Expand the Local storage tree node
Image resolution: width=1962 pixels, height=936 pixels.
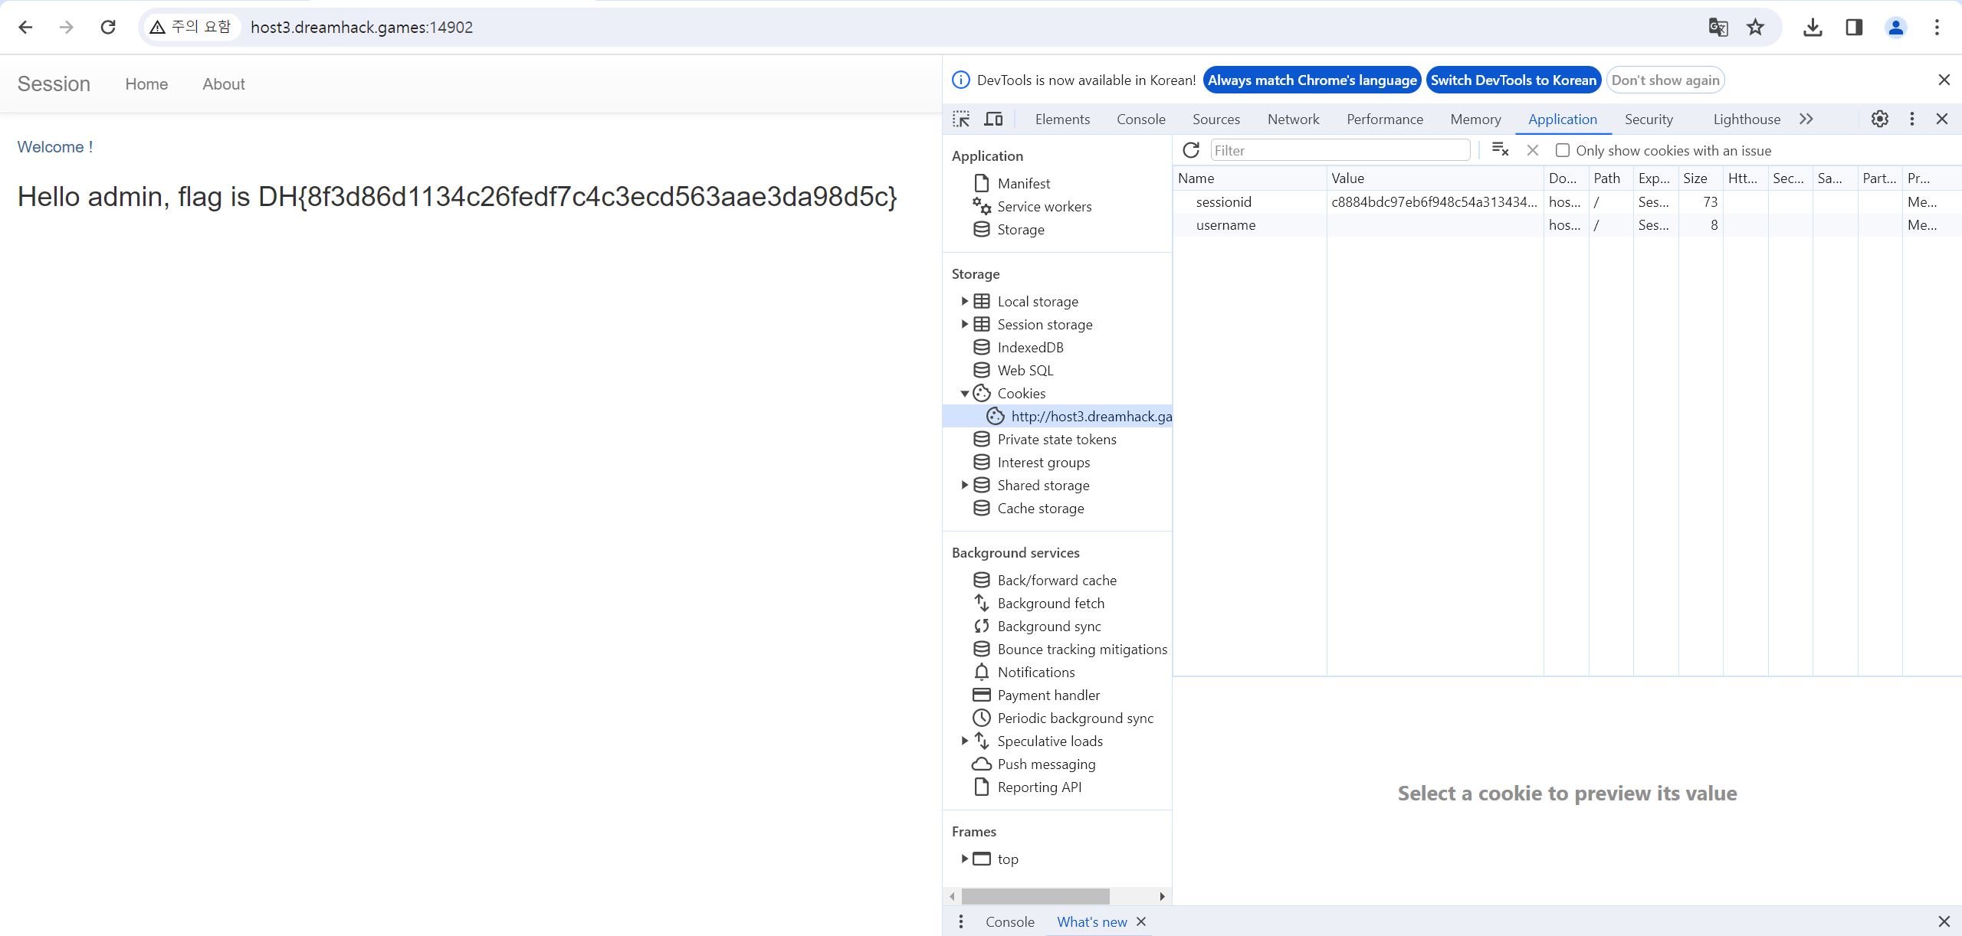pos(964,301)
